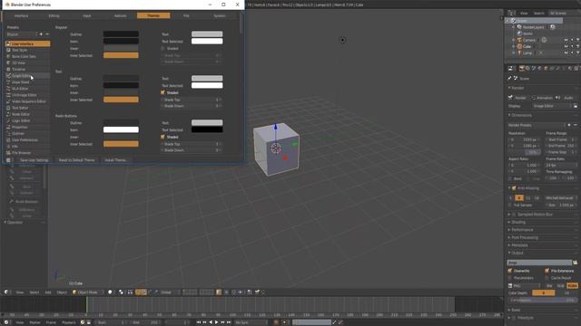The image size is (581, 326).
Task: Click Save User Settings button
Action: coord(34,160)
